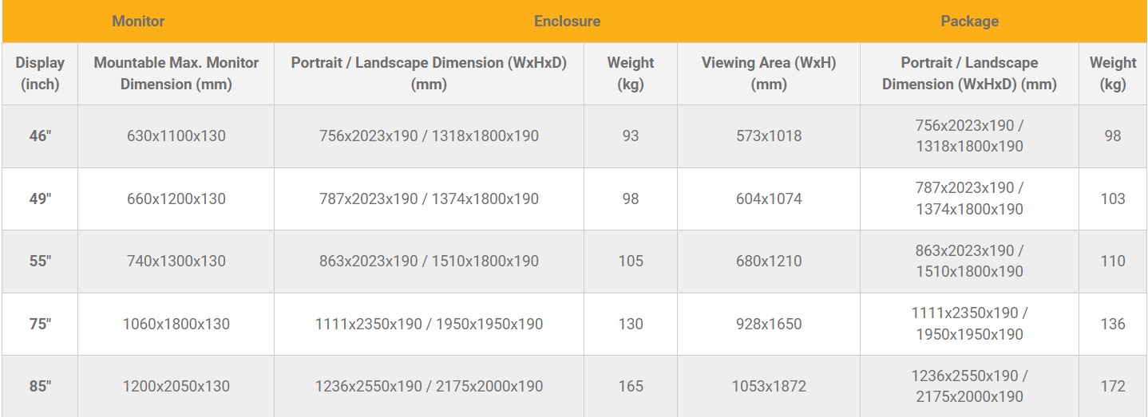Select the Display (inch) column header
Viewport: 1148px width, 417px height.
pyautogui.click(x=40, y=73)
